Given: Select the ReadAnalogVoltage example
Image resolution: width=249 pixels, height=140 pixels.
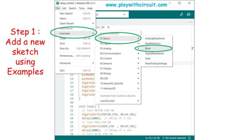Looking at the screenshot, I should pos(156,64).
